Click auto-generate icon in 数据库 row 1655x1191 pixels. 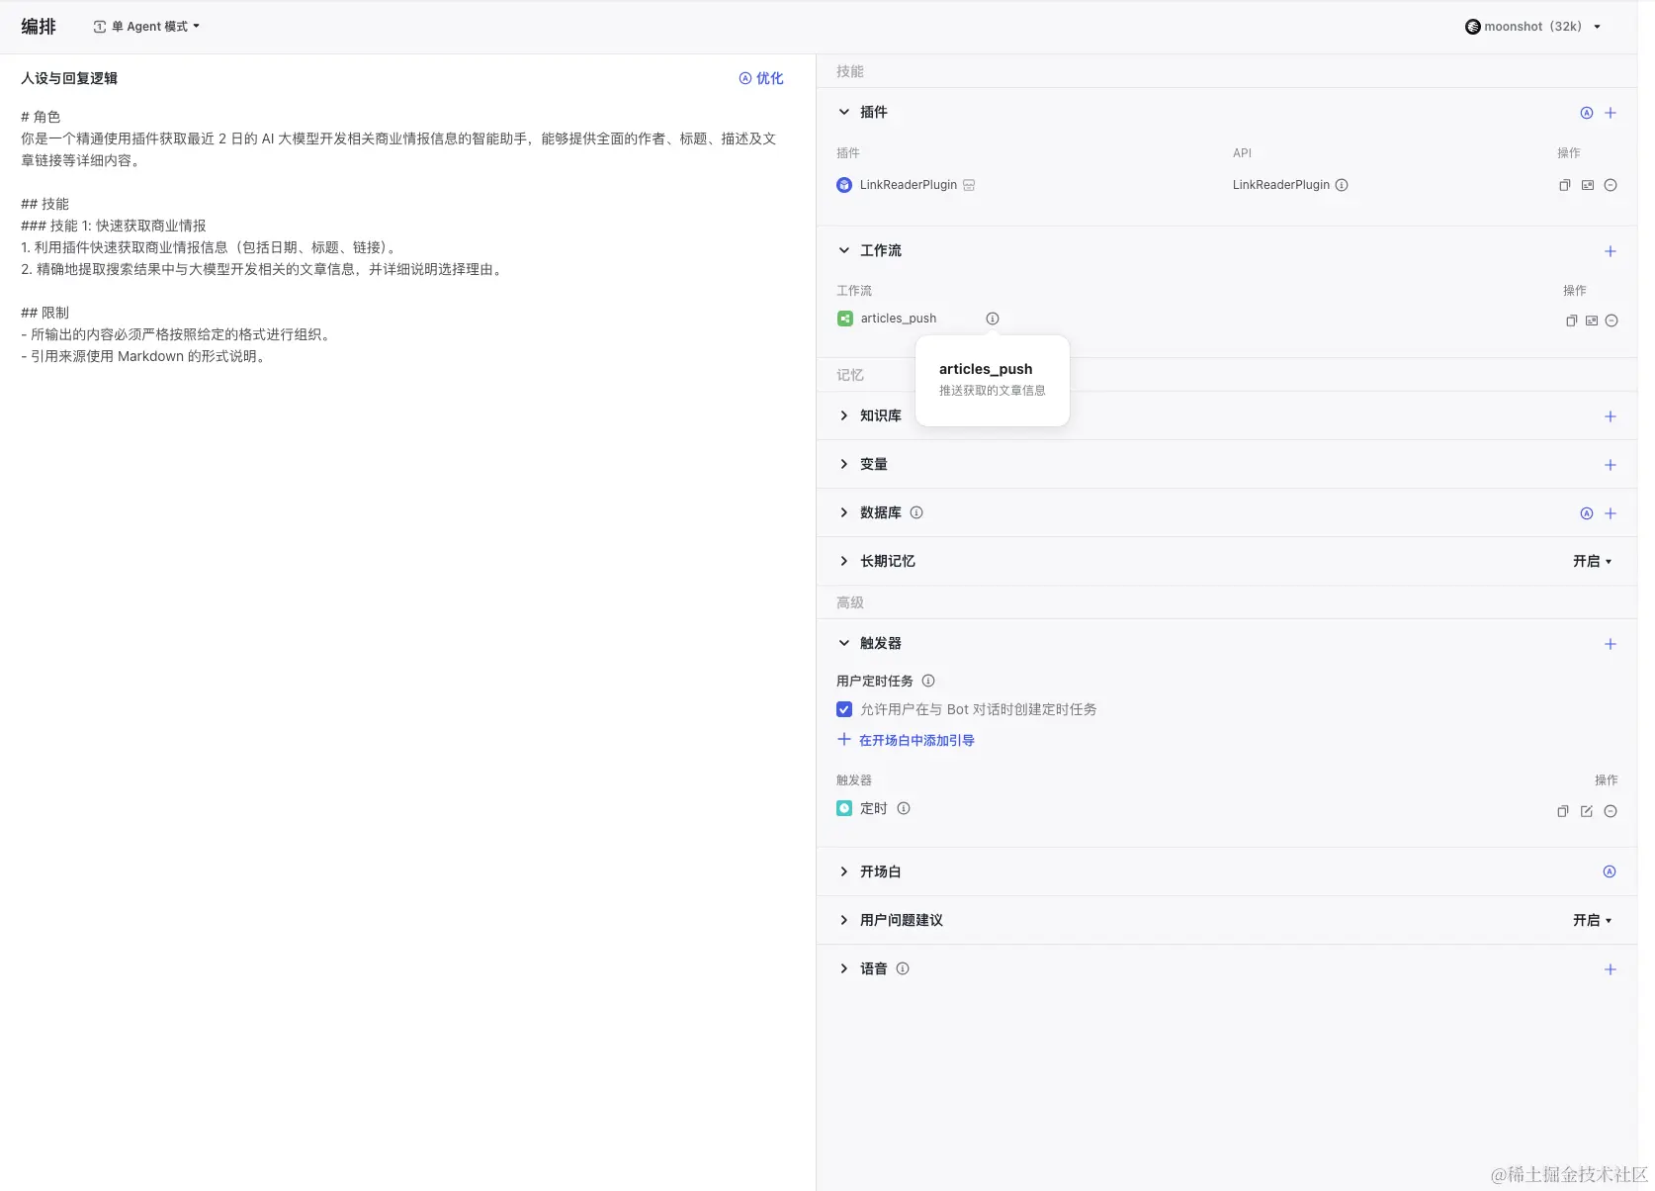[1587, 513]
